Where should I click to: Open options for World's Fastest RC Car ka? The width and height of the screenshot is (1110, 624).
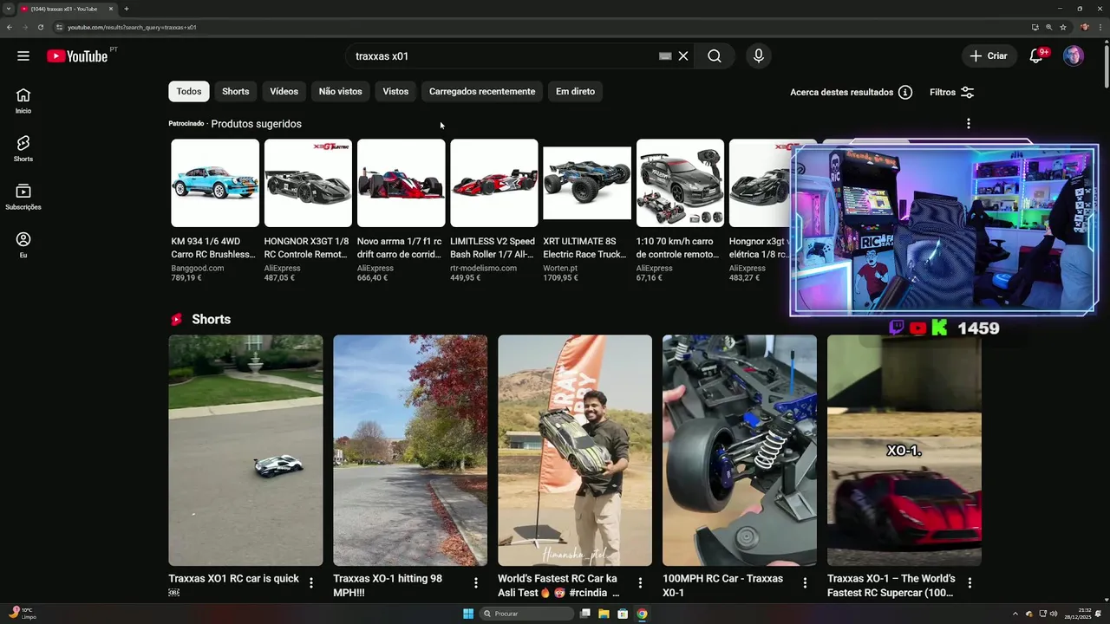(x=640, y=583)
